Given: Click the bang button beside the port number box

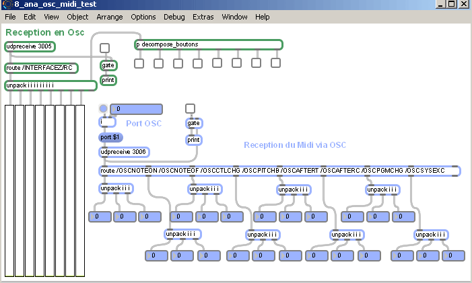Looking at the screenshot, I should pos(103,109).
